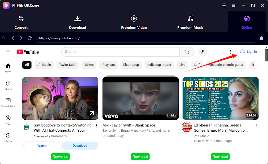Go to browser home page icon

(5, 38)
